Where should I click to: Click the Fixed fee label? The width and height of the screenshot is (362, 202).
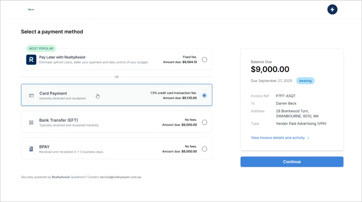point(190,57)
